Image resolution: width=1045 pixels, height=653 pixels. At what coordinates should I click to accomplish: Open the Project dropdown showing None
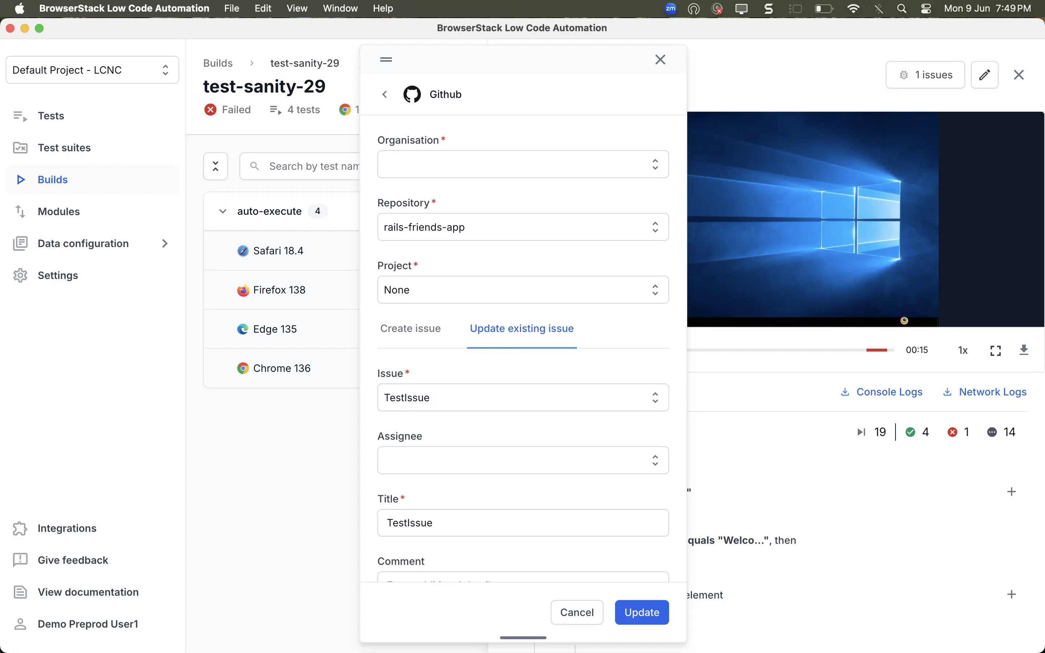pos(523,289)
